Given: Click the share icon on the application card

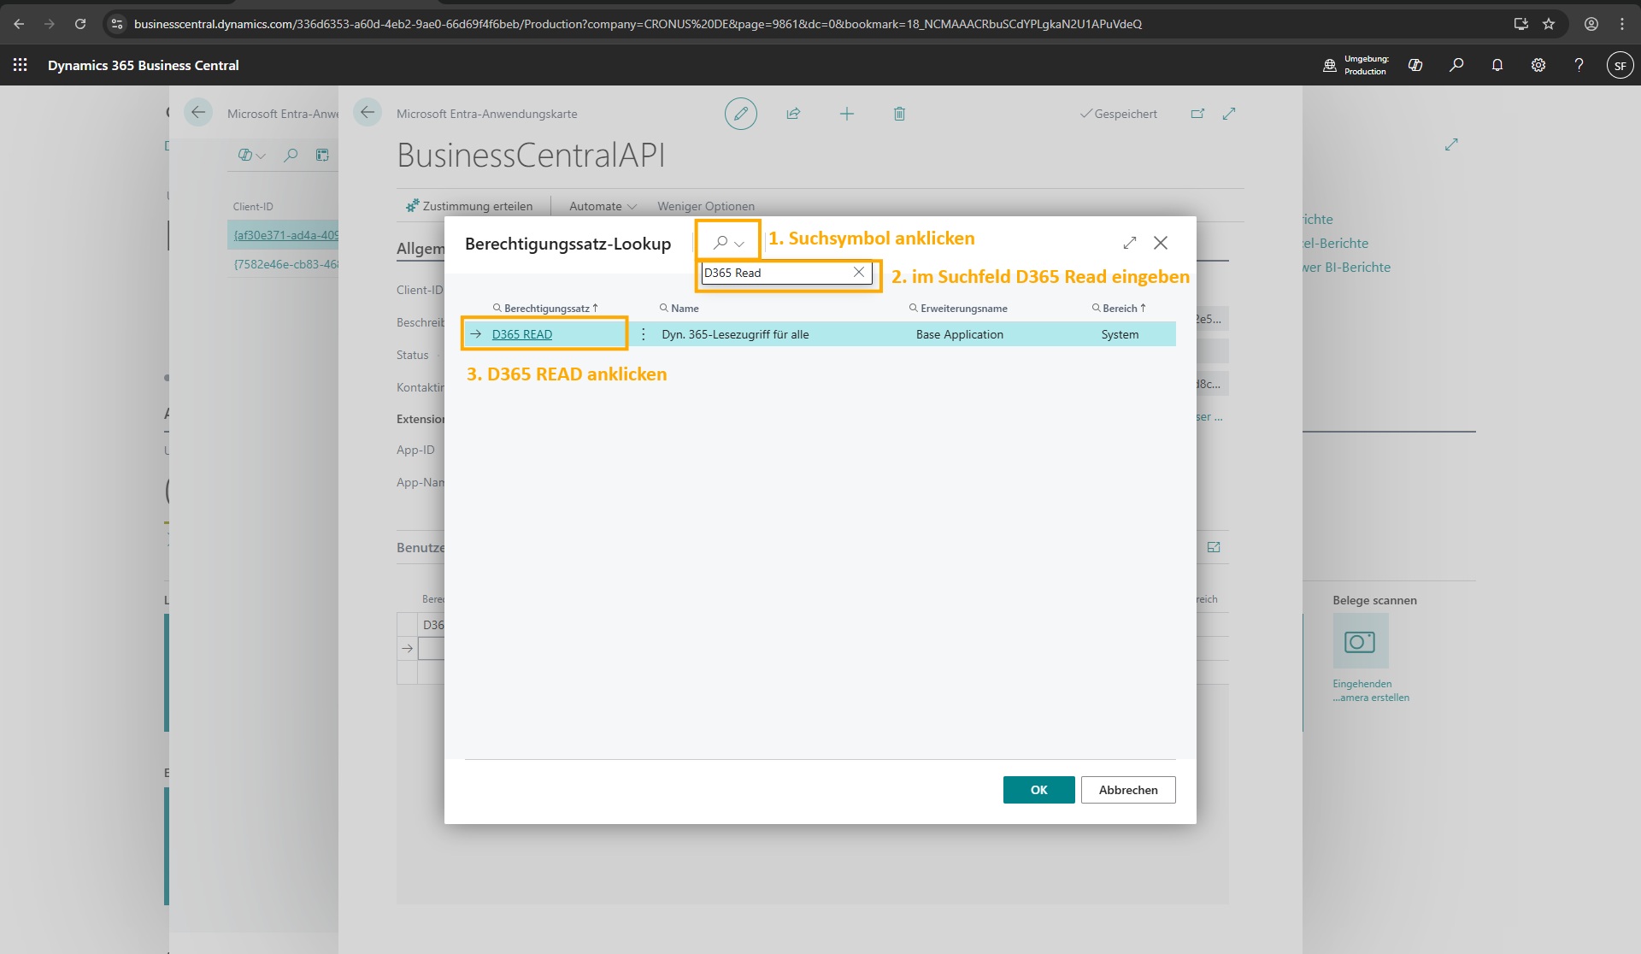Looking at the screenshot, I should [x=793, y=114].
